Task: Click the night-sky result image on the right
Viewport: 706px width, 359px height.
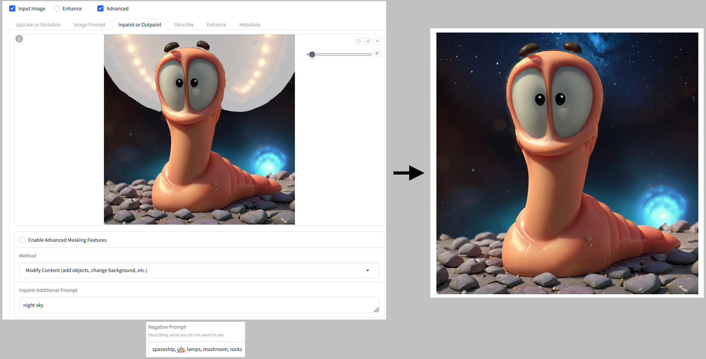Action: point(567,163)
